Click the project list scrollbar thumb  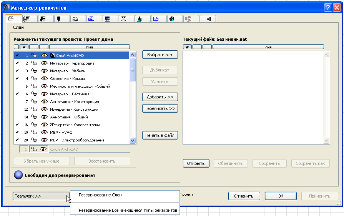coord(132,70)
